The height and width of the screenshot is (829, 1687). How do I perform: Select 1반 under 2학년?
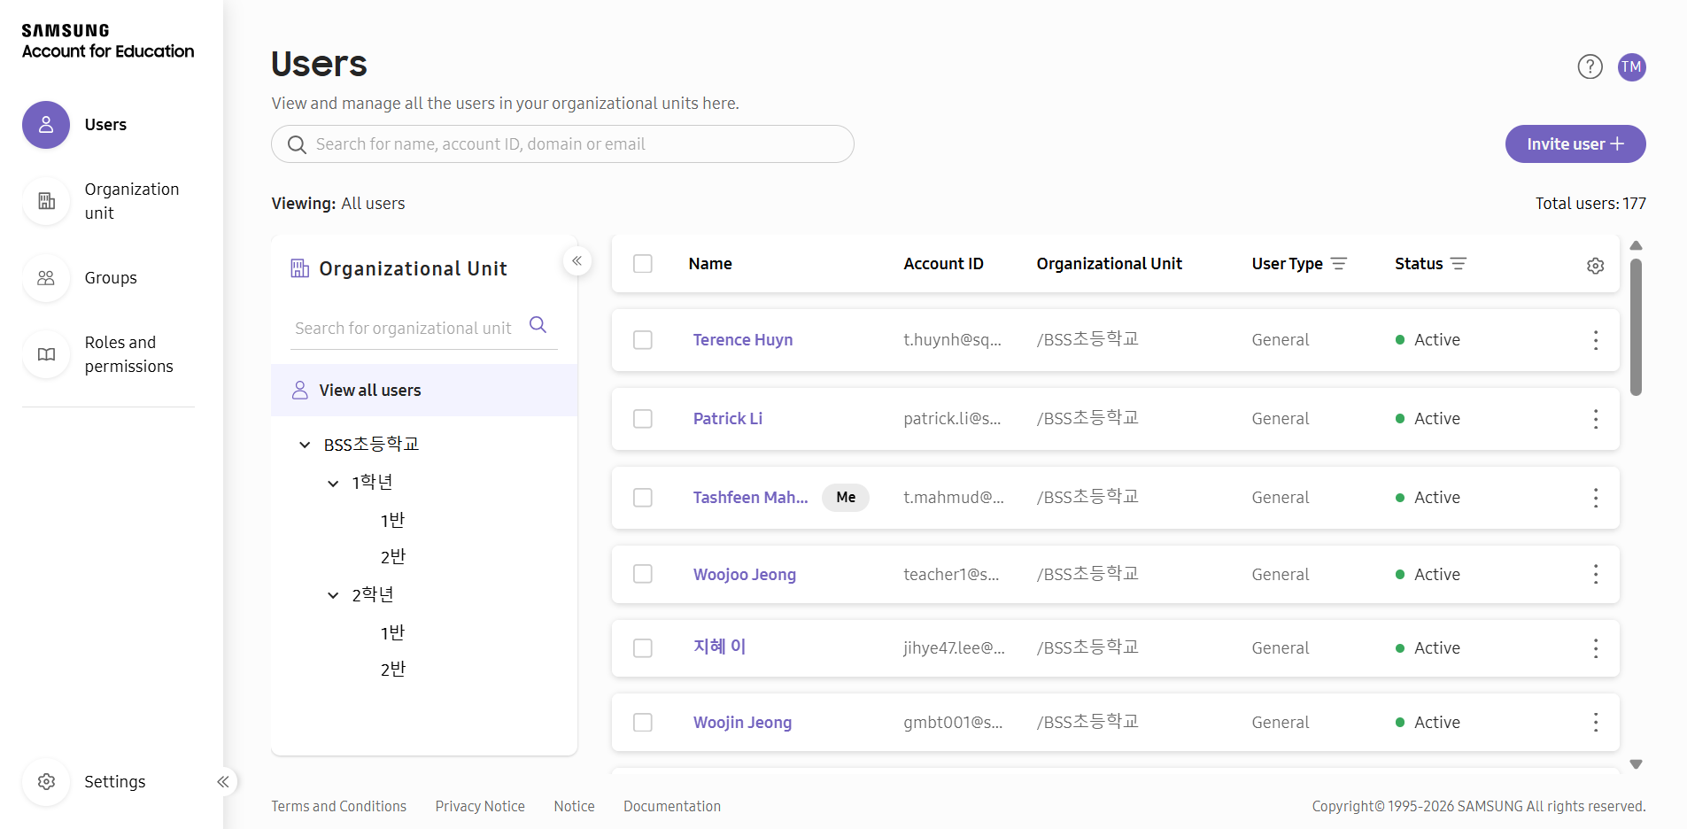coord(392,632)
